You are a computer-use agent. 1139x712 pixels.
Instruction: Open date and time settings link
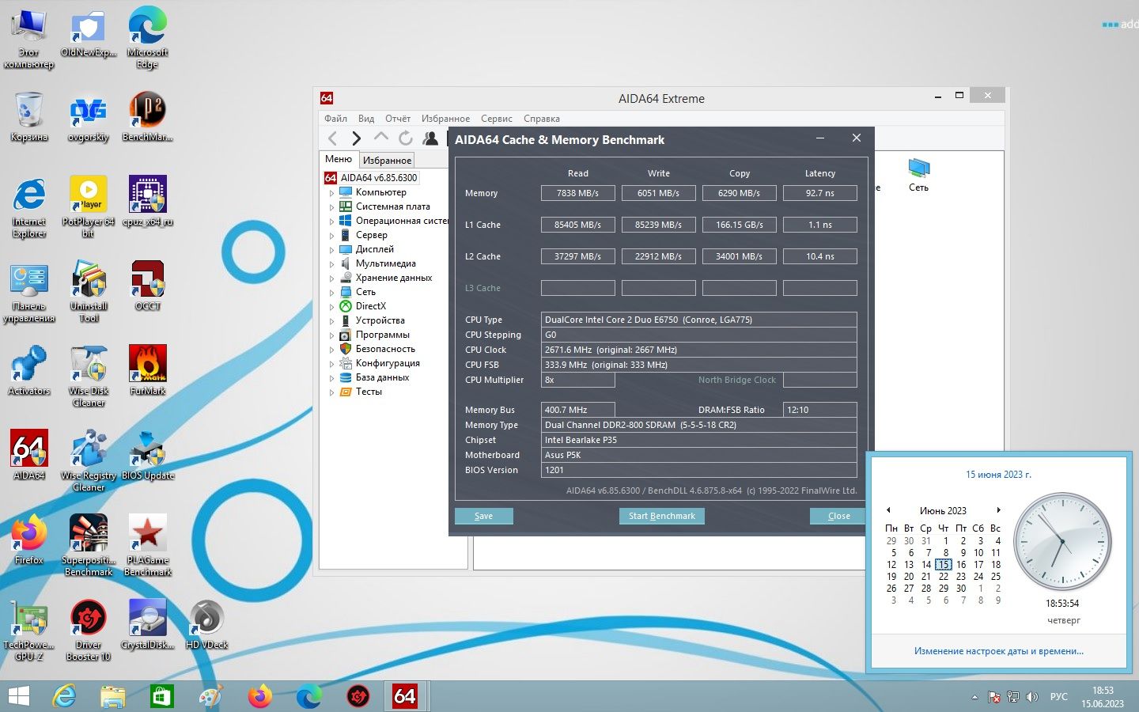tap(999, 651)
